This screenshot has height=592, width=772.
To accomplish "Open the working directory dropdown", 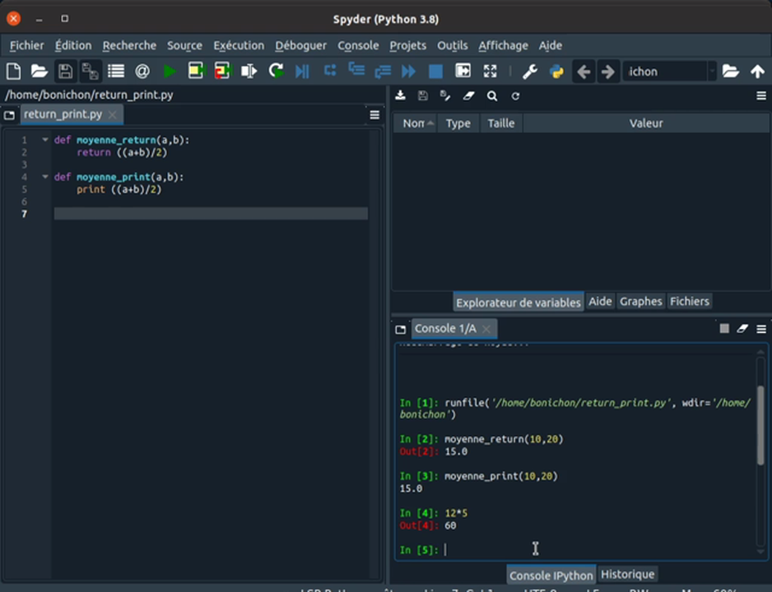I will pyautogui.click(x=711, y=72).
